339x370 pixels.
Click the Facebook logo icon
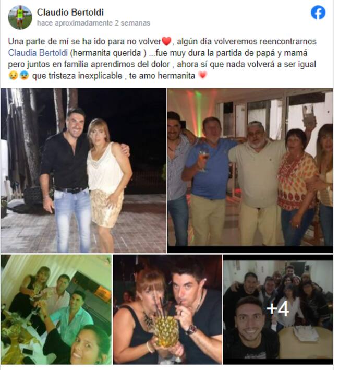click(318, 13)
